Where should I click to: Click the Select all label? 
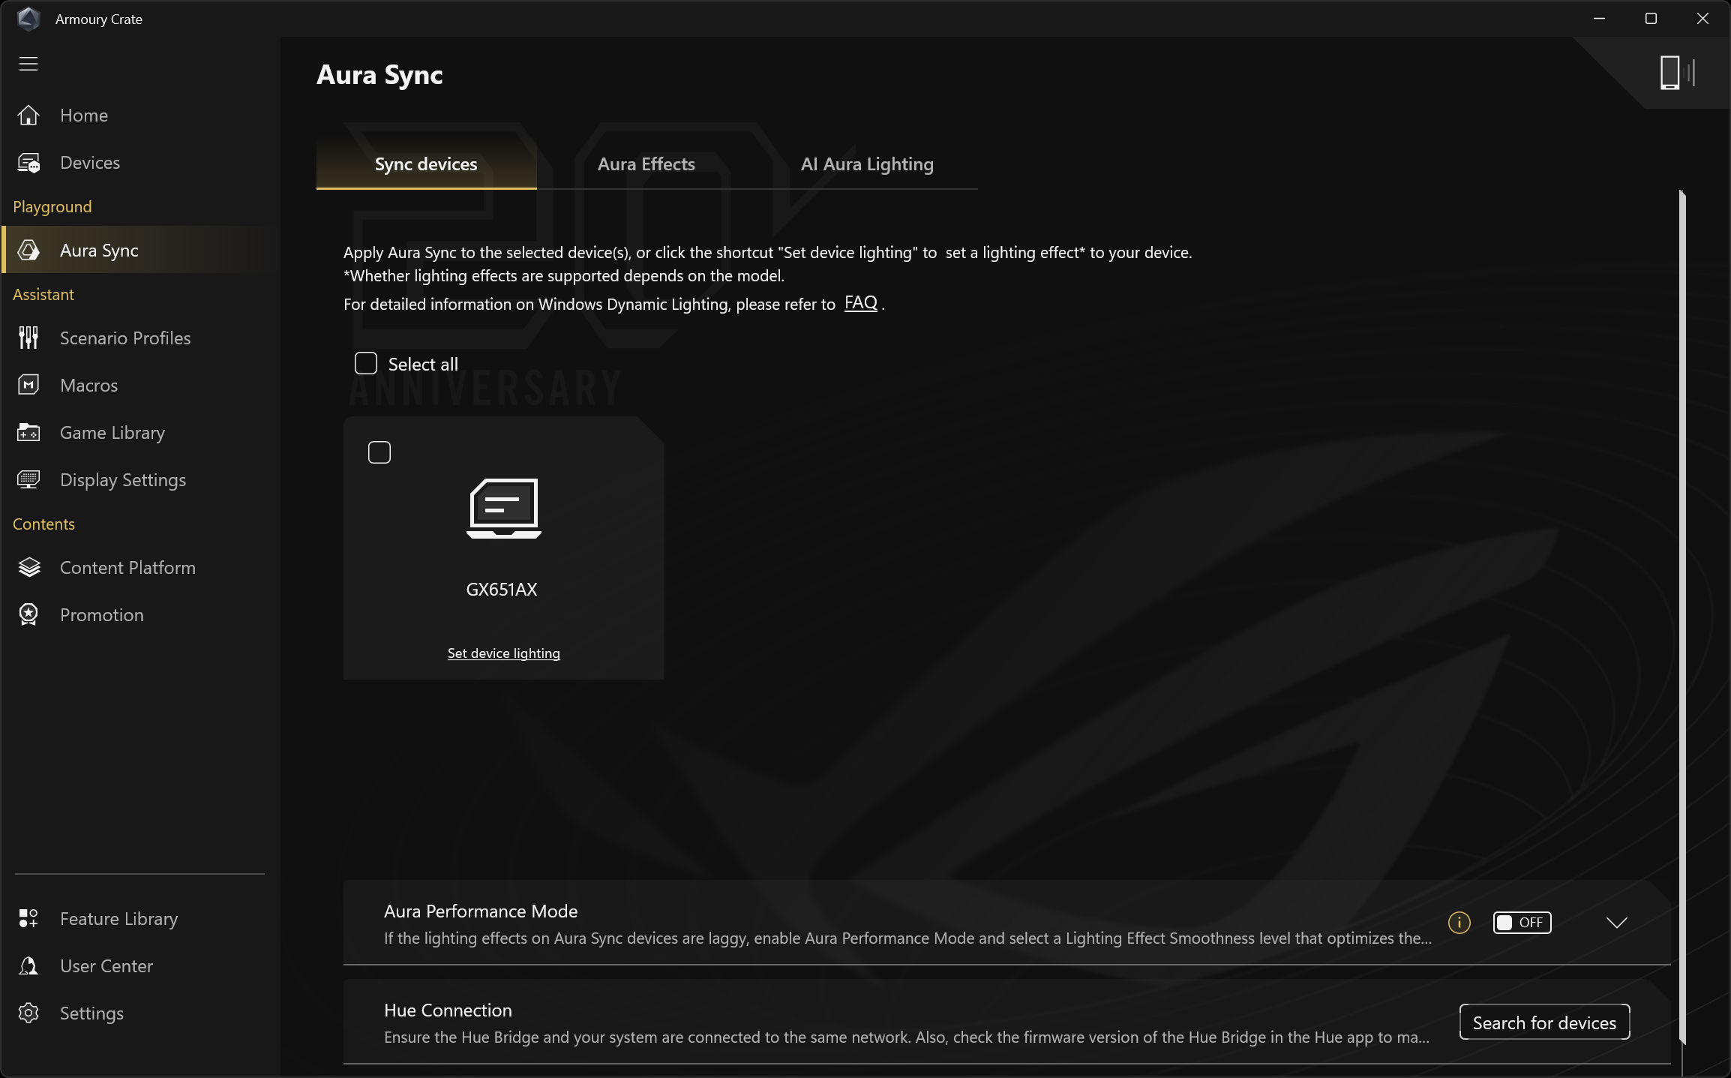pyautogui.click(x=423, y=364)
